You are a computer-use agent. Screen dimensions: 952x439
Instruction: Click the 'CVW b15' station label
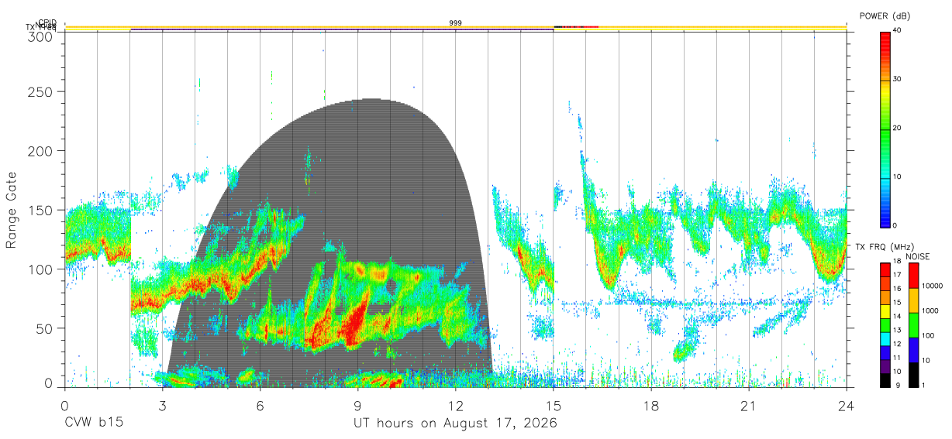(92, 424)
